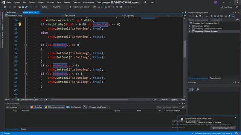Click the Categorized view icon in Properties panel
The width and height of the screenshot is (241, 135).
tap(189, 90)
